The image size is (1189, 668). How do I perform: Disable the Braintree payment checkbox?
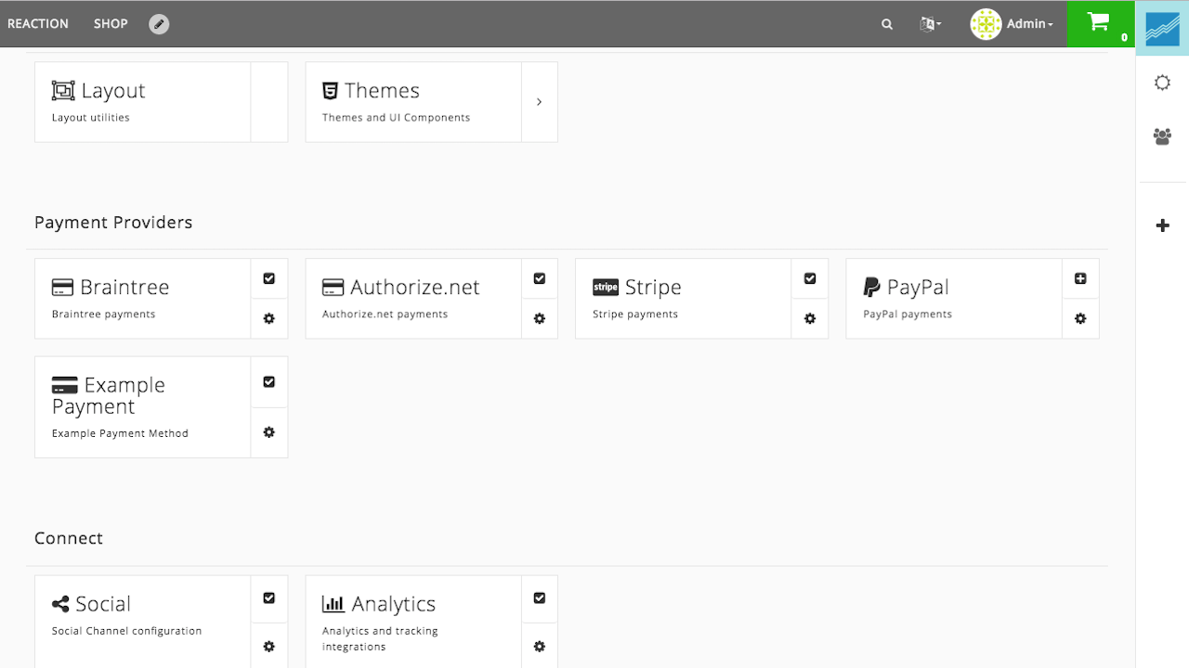click(x=269, y=278)
